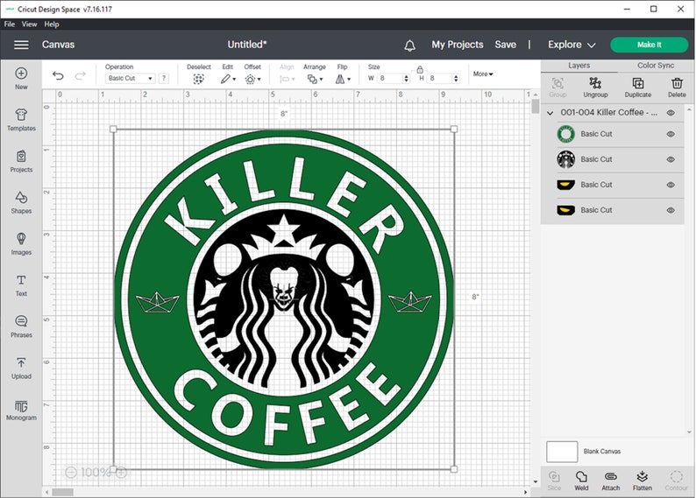This screenshot has width=696, height=498.
Task: Open Templates from the left sidebar
Action: click(x=21, y=120)
